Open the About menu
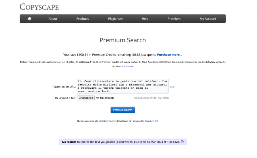 (53, 19)
